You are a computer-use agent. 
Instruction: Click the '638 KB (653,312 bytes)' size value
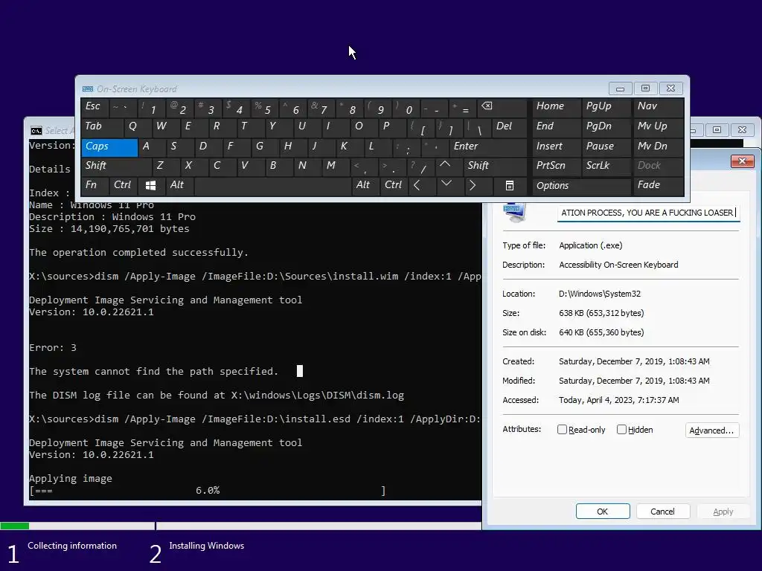tap(601, 313)
